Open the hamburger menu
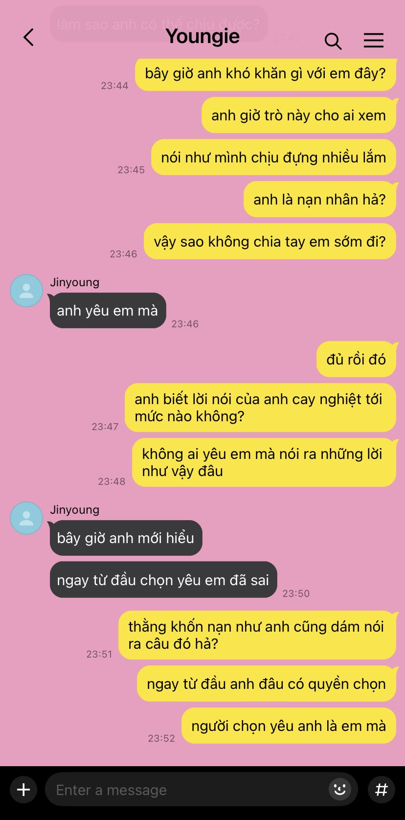The height and width of the screenshot is (820, 405). tap(374, 40)
